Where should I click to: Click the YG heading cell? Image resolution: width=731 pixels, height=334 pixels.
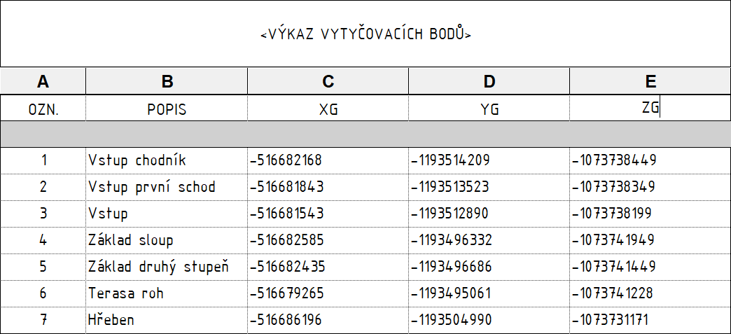tap(489, 109)
